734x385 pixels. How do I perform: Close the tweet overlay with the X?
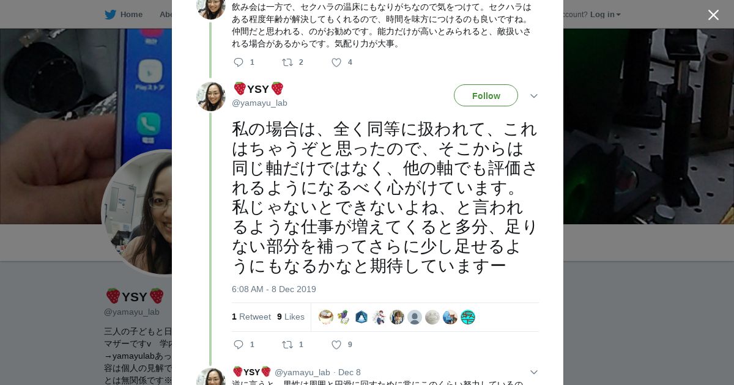click(713, 15)
